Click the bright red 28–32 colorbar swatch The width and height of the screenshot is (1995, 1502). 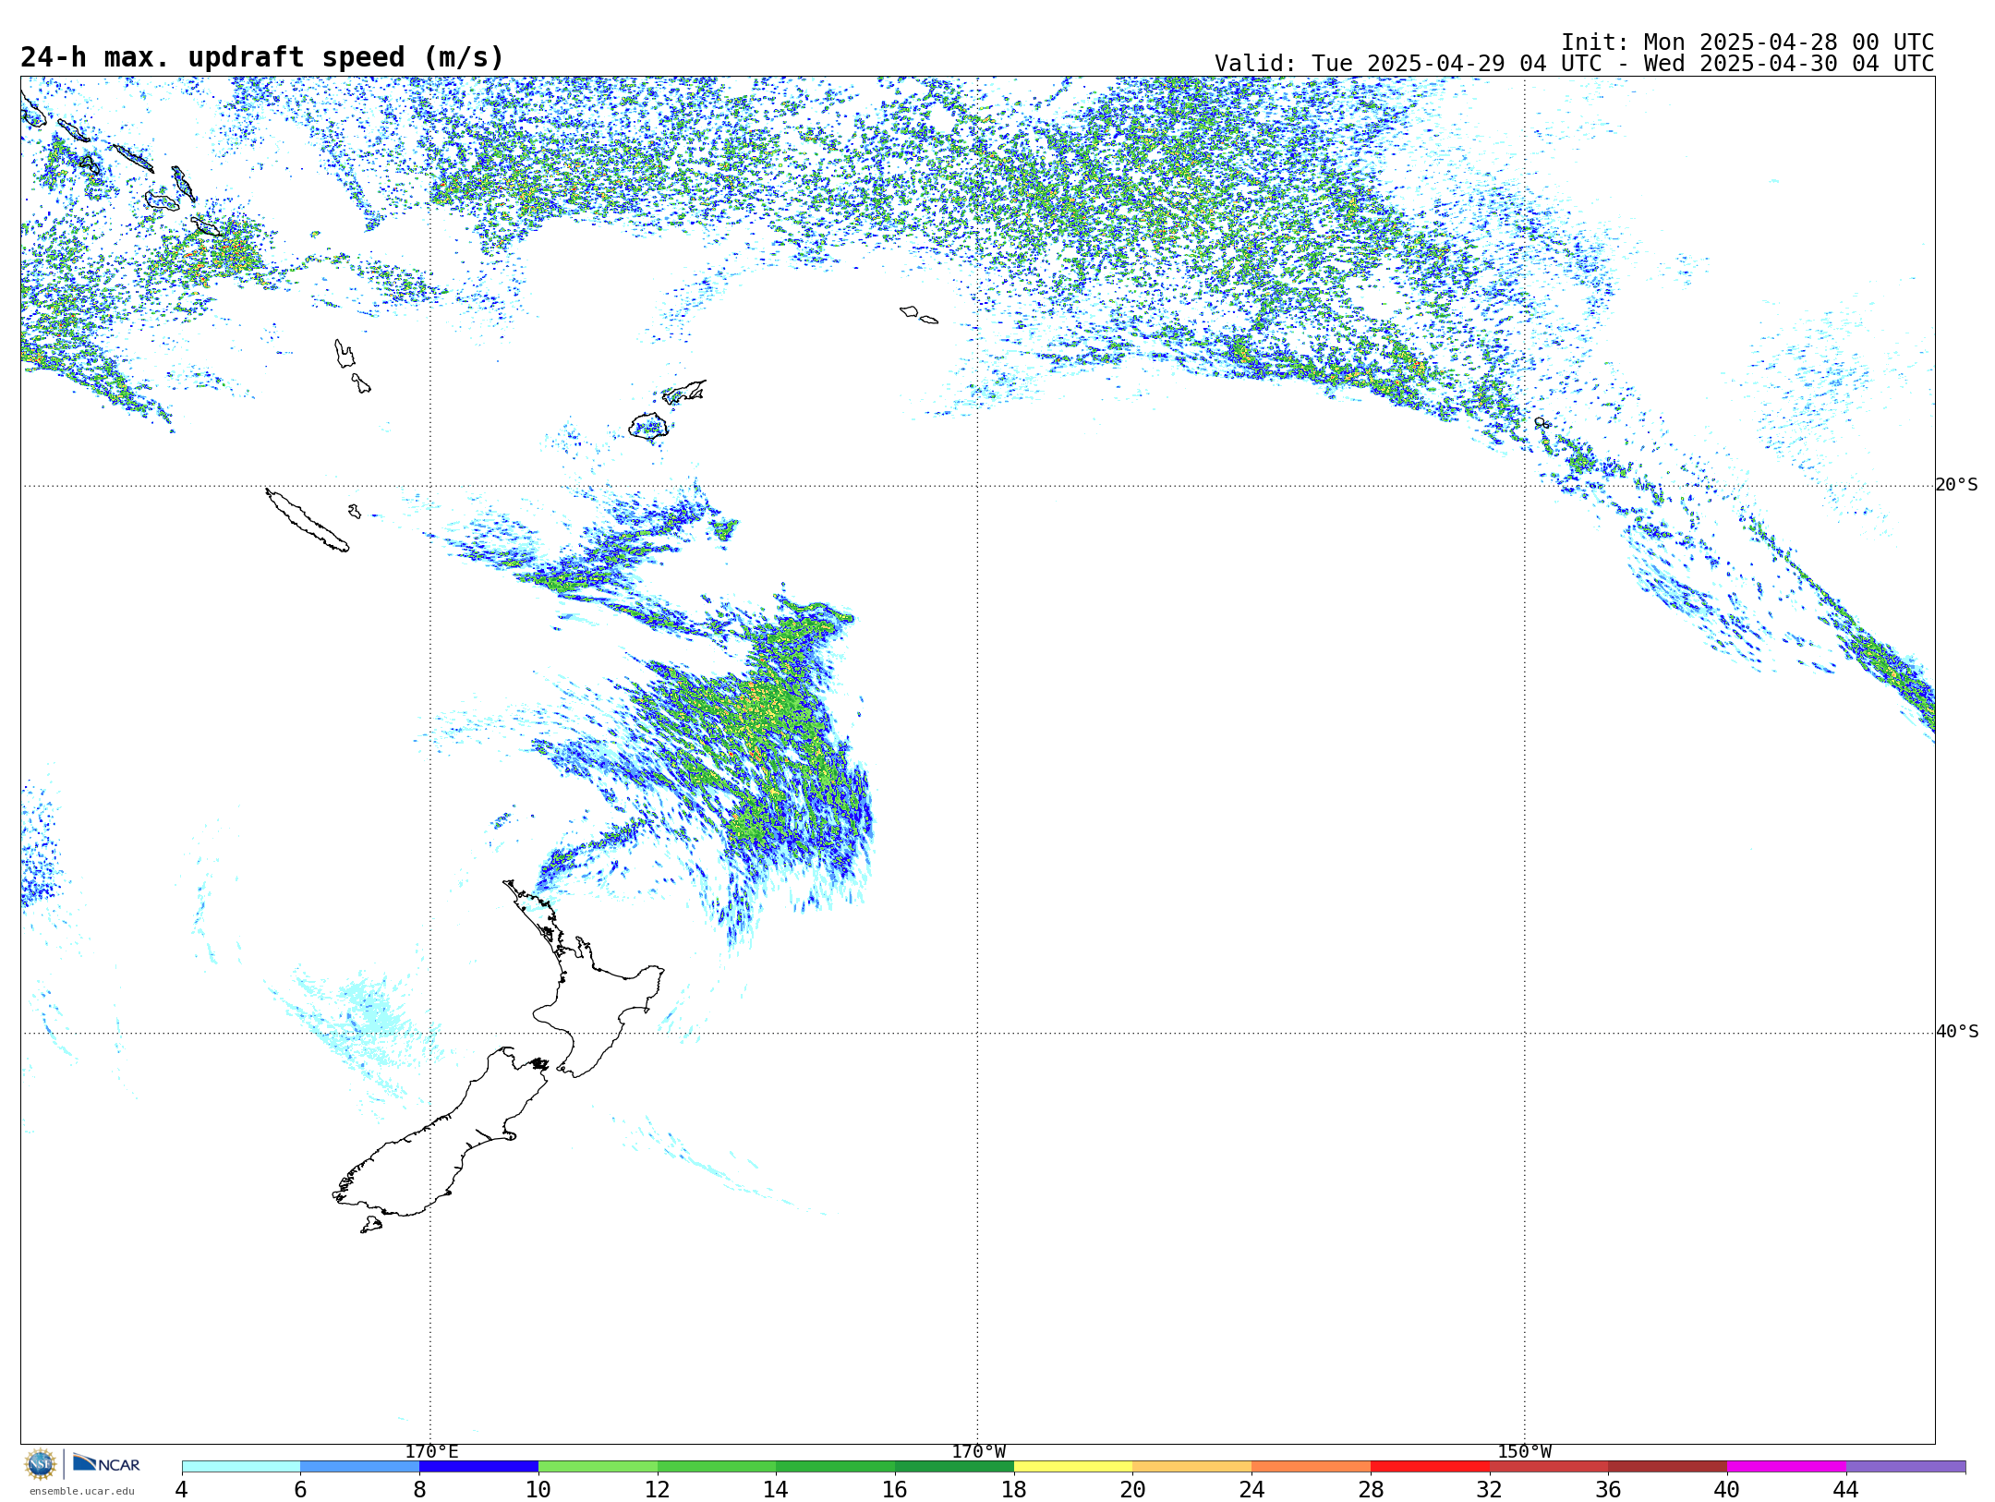pos(1430,1467)
